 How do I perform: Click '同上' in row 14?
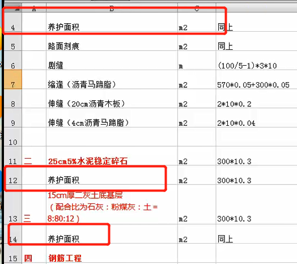coord(225,239)
